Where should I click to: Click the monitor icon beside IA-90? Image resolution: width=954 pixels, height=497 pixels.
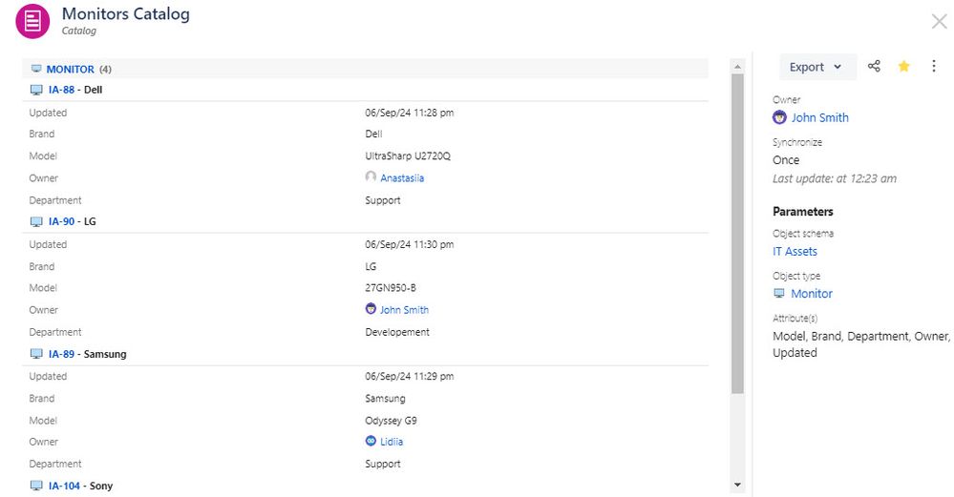click(x=36, y=221)
